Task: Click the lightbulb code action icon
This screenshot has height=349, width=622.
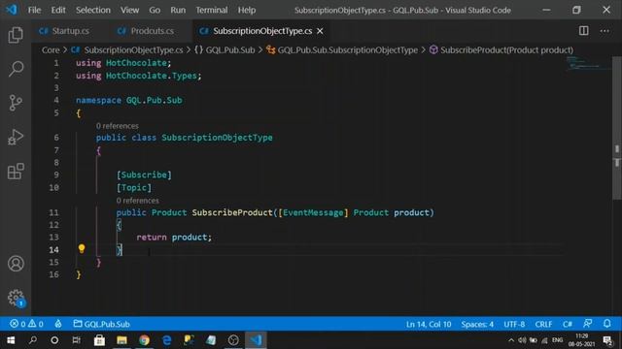Action: click(x=82, y=248)
